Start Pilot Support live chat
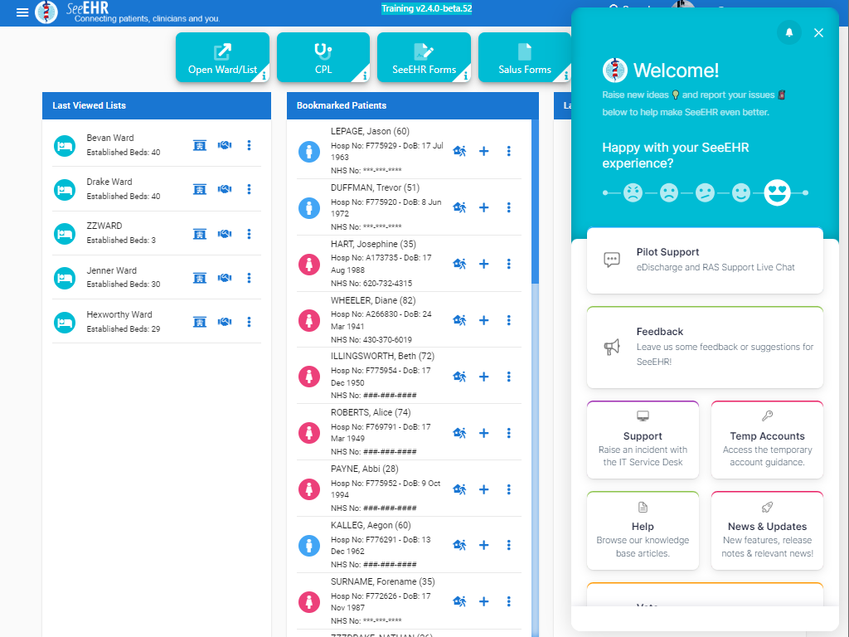 705,260
